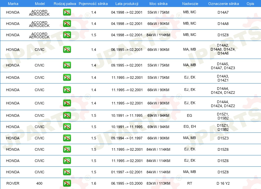
Task: Select the Marka column header
Action: point(13,4)
